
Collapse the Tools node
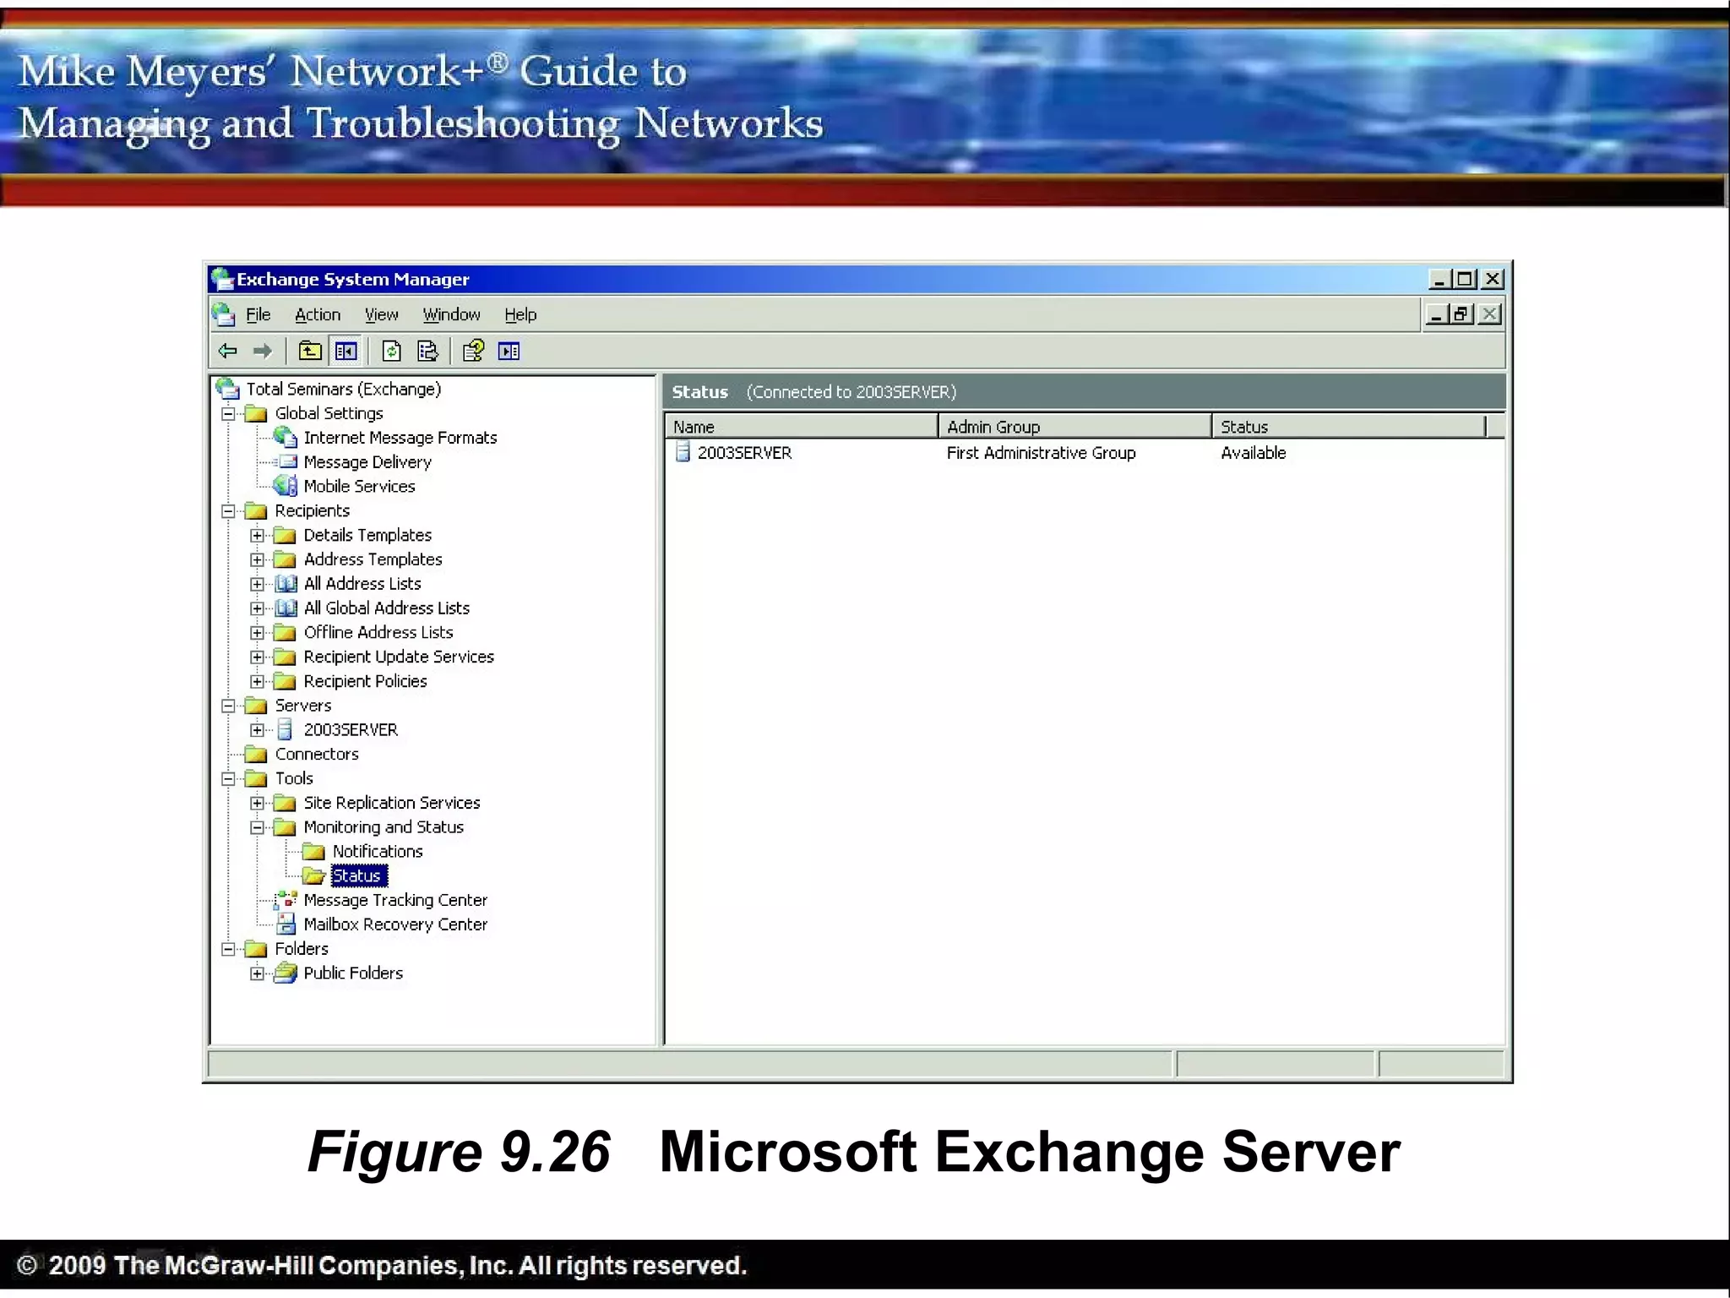(228, 778)
